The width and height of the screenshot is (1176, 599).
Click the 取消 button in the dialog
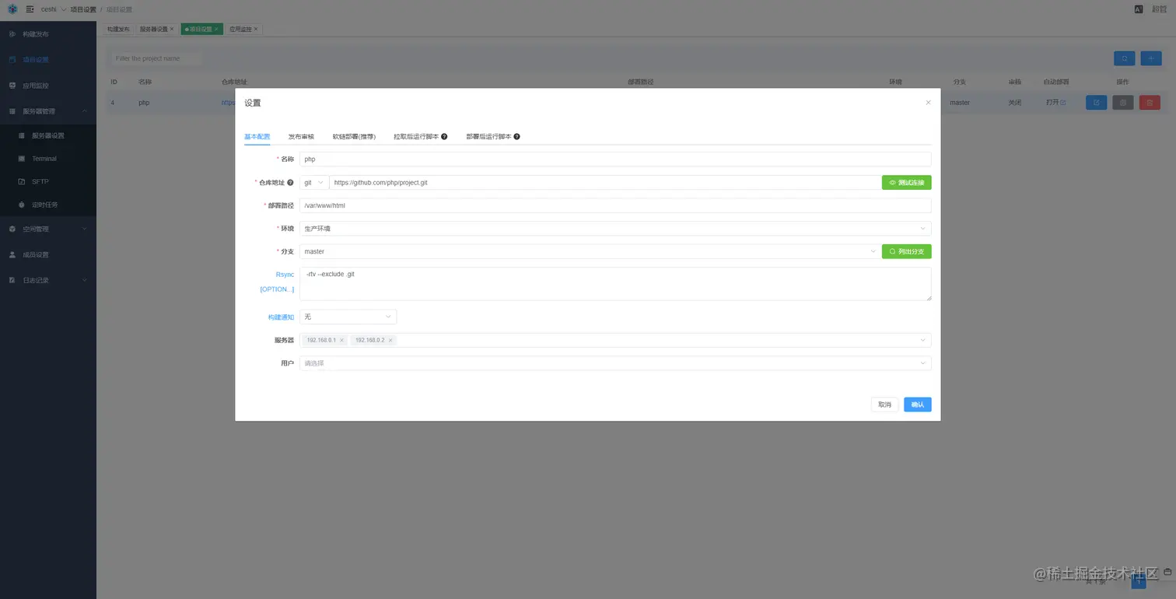pyautogui.click(x=885, y=405)
